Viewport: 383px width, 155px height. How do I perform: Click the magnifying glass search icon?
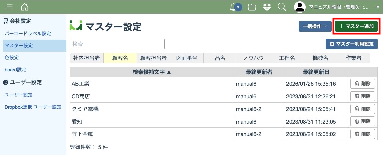(x=282, y=7)
